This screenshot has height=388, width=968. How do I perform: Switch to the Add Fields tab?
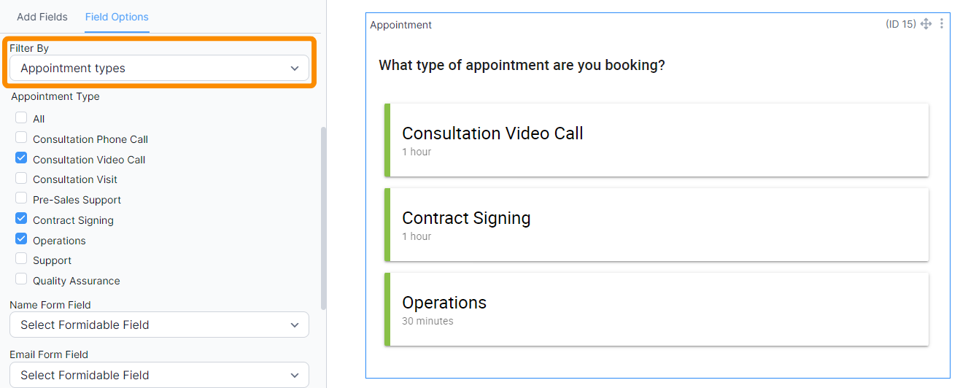[x=42, y=17]
